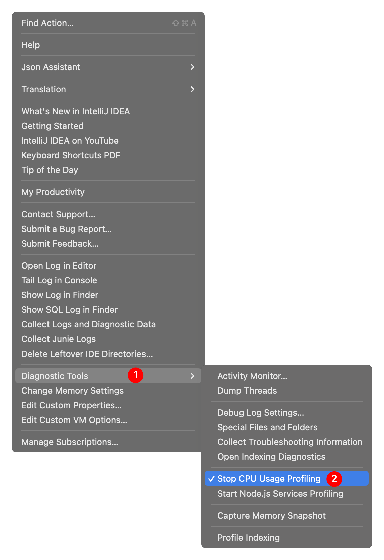Start Node.js Services Profiling
This screenshot has width=384, height=560.
(x=280, y=494)
